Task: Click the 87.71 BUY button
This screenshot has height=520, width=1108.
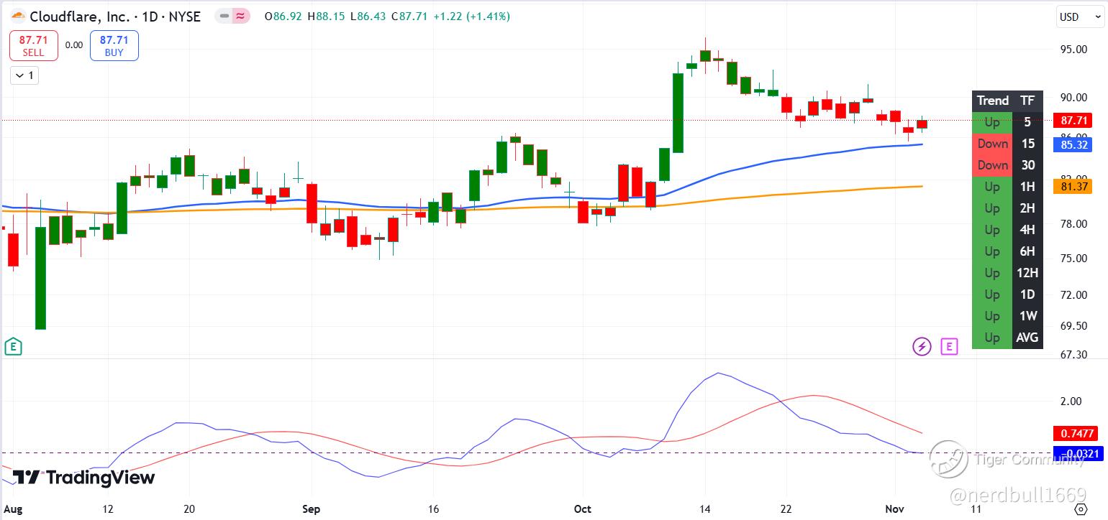Action: (114, 45)
